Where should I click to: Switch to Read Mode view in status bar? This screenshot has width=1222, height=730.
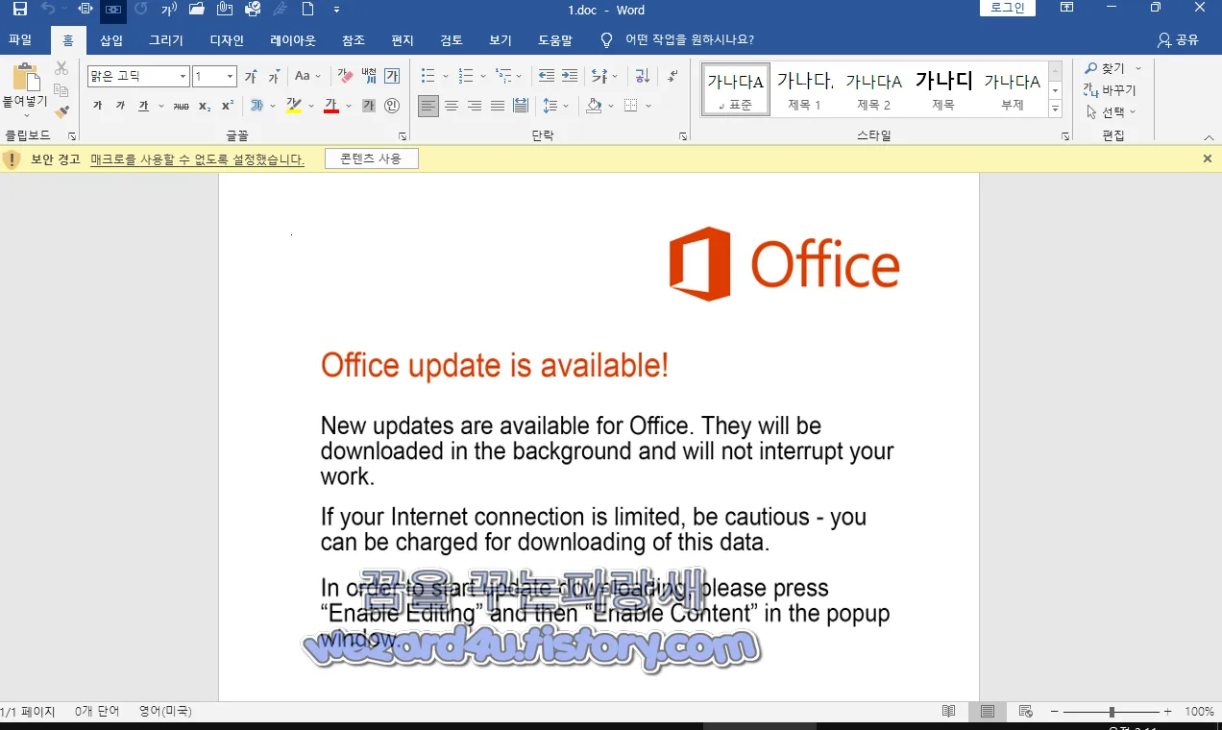pos(949,712)
